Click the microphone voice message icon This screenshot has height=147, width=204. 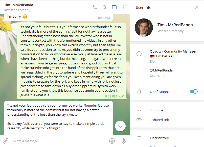coord(123,141)
